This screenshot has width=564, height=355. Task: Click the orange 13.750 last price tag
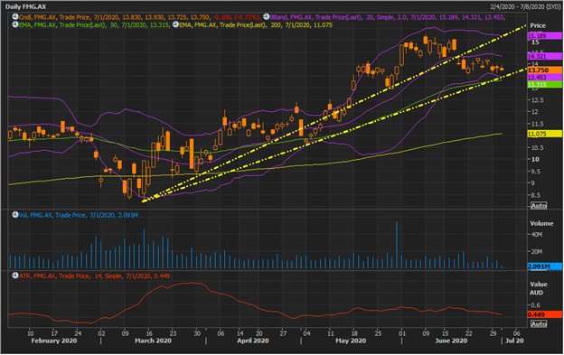pos(545,70)
